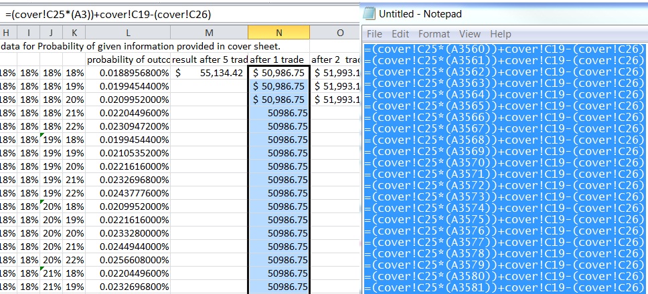Click the 'probability of outcc' header cell
The width and height of the screenshot is (648, 294).
(x=128, y=59)
